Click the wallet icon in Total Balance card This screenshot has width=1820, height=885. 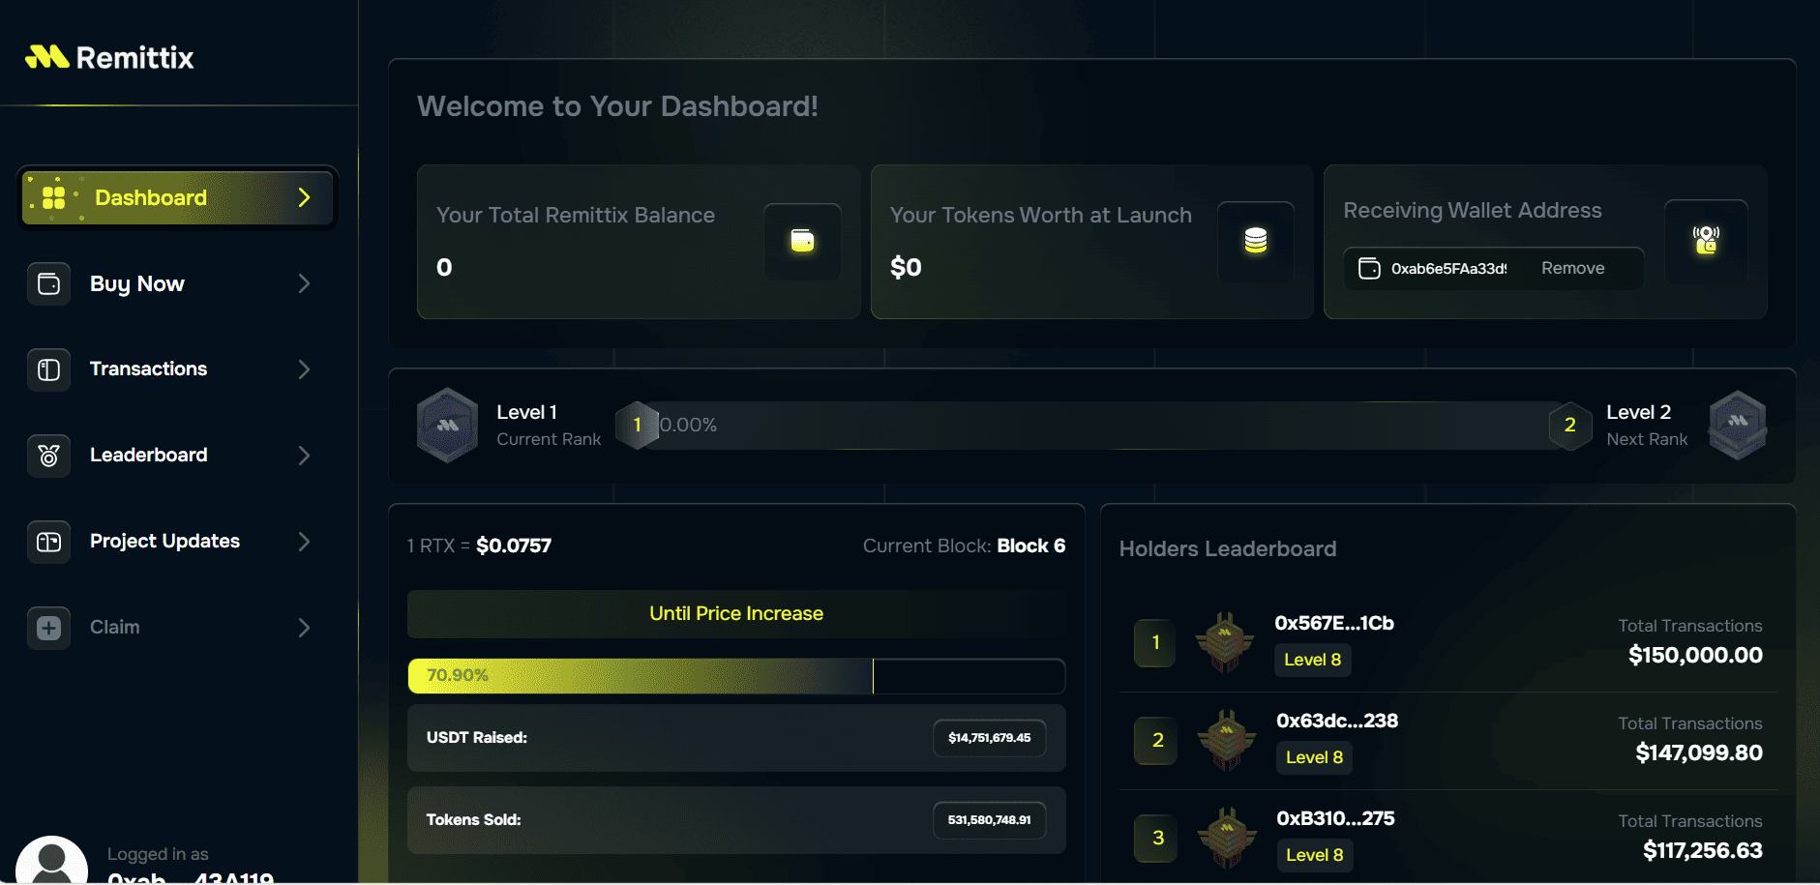(x=802, y=241)
